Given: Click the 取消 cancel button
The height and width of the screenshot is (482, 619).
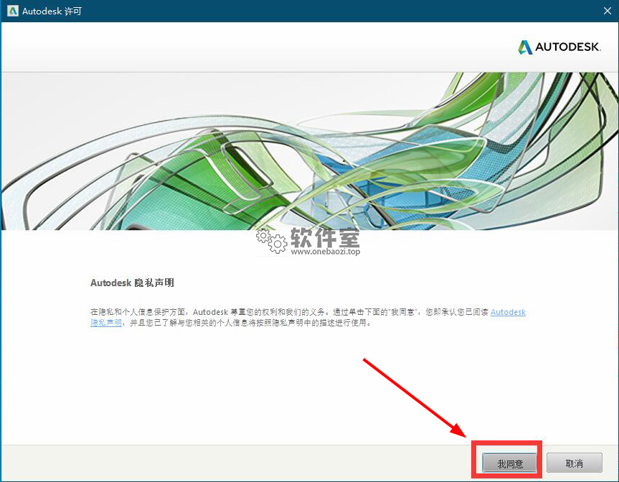Looking at the screenshot, I should 574,463.
